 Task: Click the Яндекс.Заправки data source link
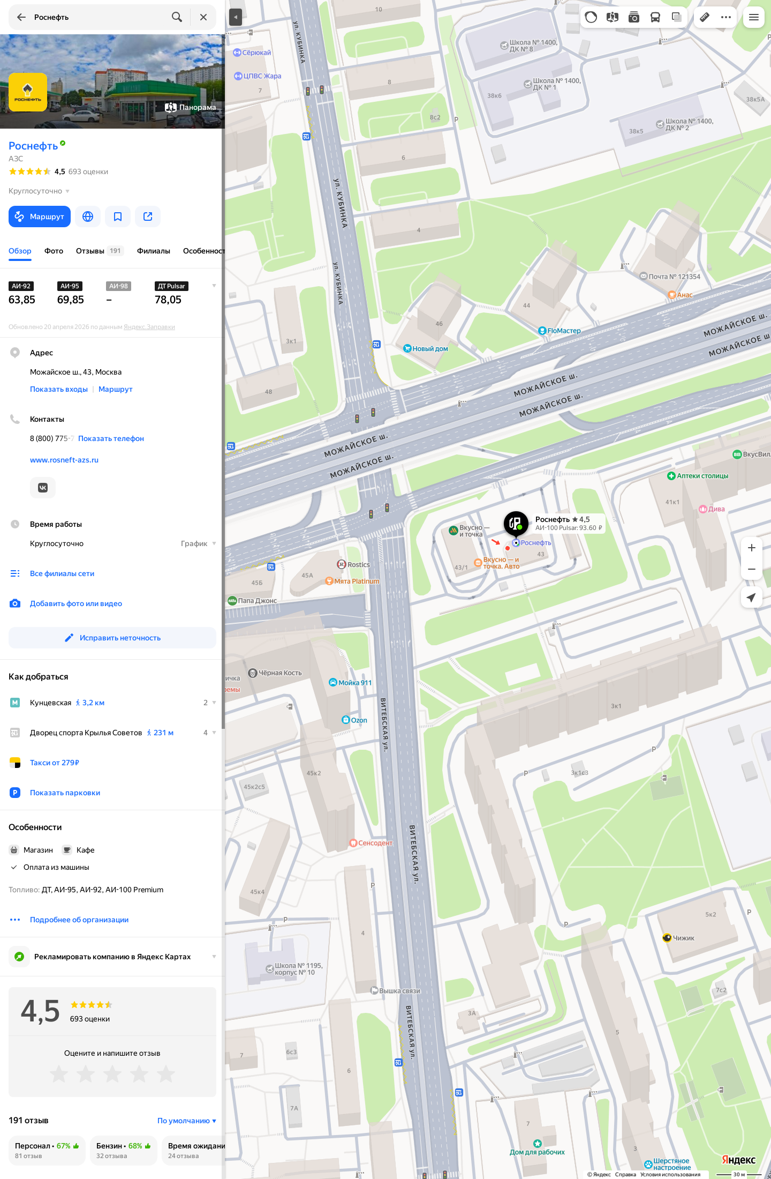click(x=149, y=327)
